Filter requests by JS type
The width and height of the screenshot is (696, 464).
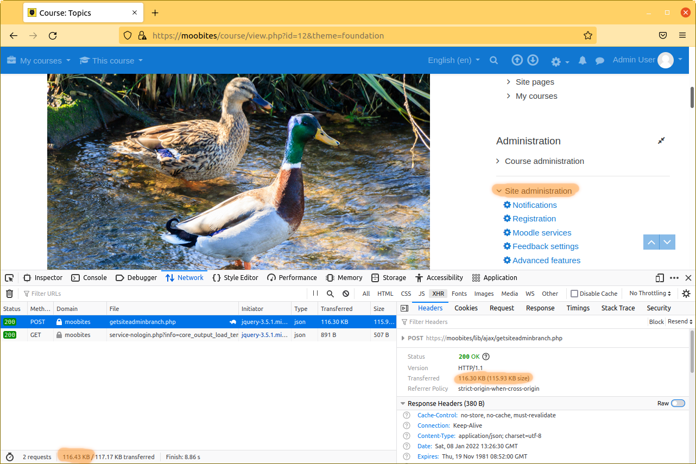[422, 294]
